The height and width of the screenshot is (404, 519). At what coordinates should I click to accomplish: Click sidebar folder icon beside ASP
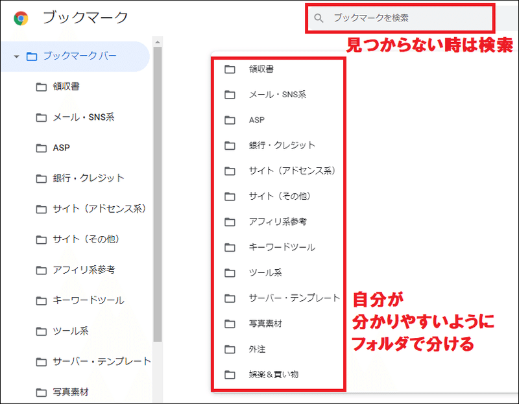tap(41, 148)
